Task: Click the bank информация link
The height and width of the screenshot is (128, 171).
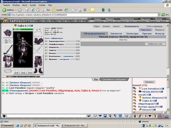Action: 57,38
